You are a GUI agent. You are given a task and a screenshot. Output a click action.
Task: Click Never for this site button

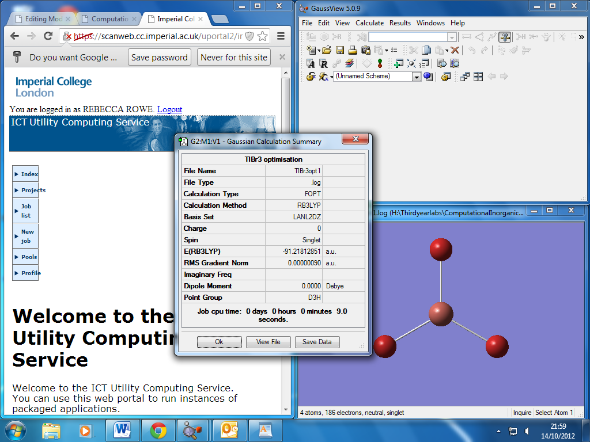click(234, 57)
